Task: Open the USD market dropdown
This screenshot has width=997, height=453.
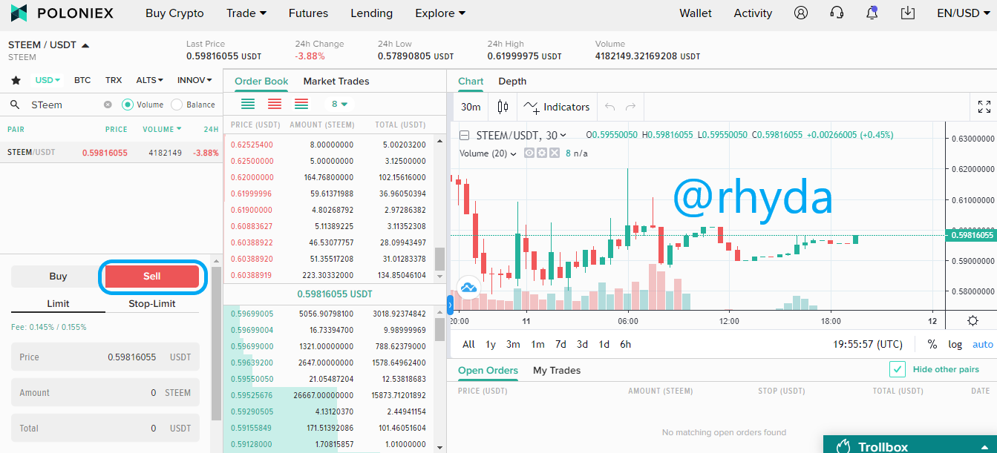Action: click(48, 80)
